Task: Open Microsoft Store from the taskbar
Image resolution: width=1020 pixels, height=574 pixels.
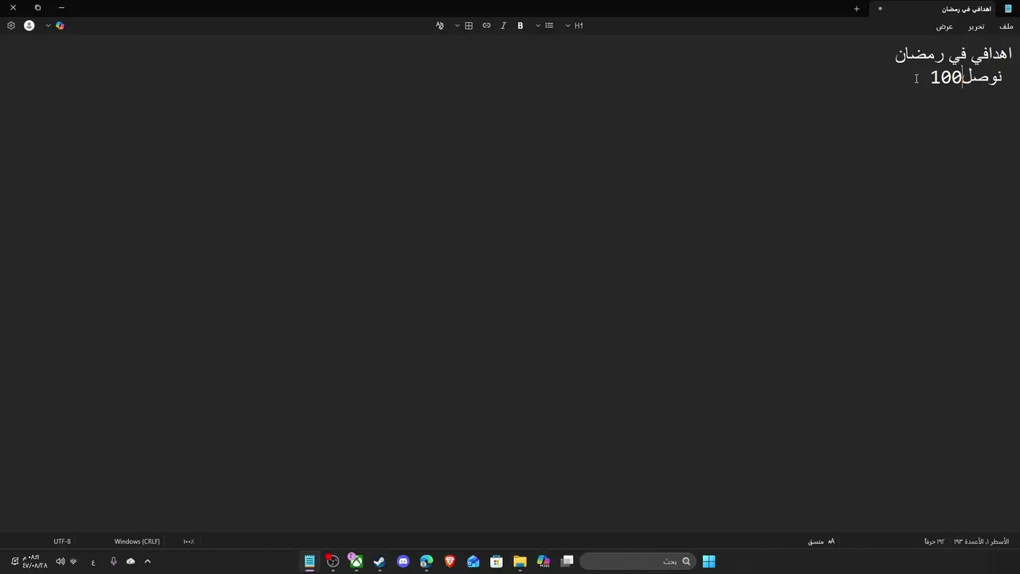Action: [x=496, y=561]
